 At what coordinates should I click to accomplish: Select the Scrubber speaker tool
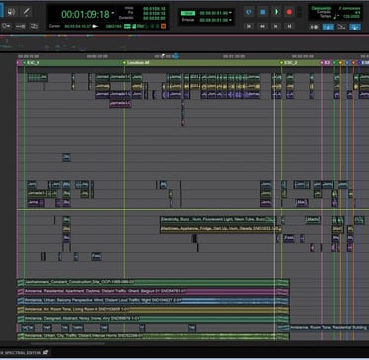coord(11,12)
